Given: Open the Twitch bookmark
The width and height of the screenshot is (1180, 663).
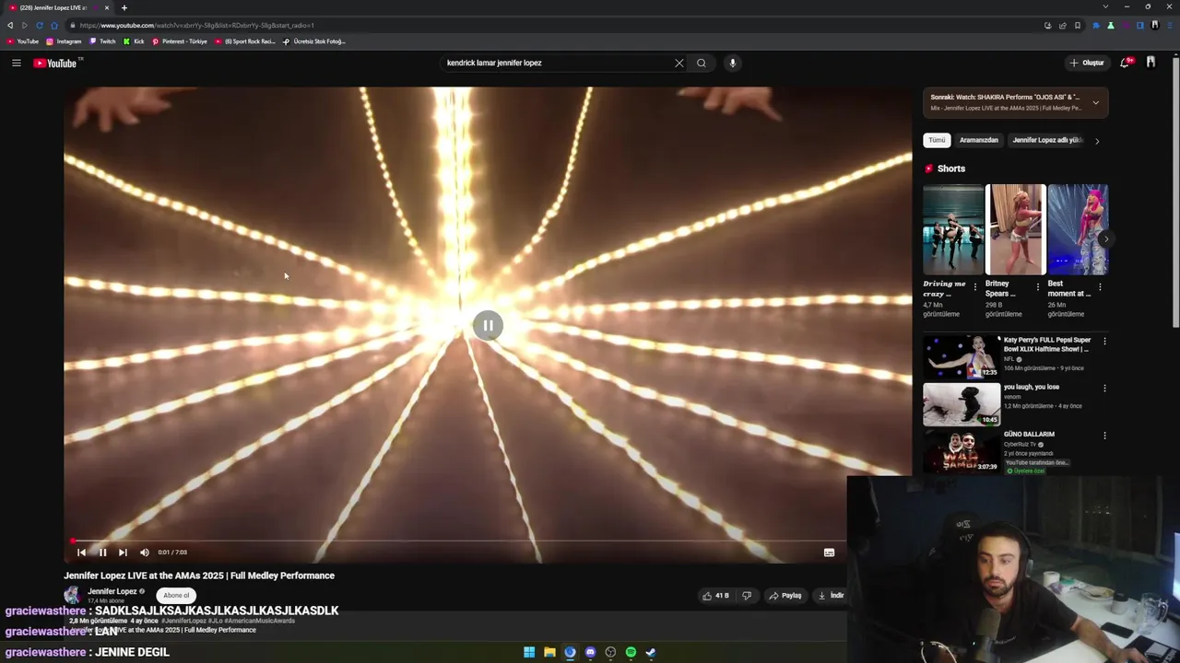Looking at the screenshot, I should 102,41.
